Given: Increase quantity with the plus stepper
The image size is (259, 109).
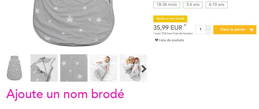Looking at the screenshot, I should click(x=208, y=28).
